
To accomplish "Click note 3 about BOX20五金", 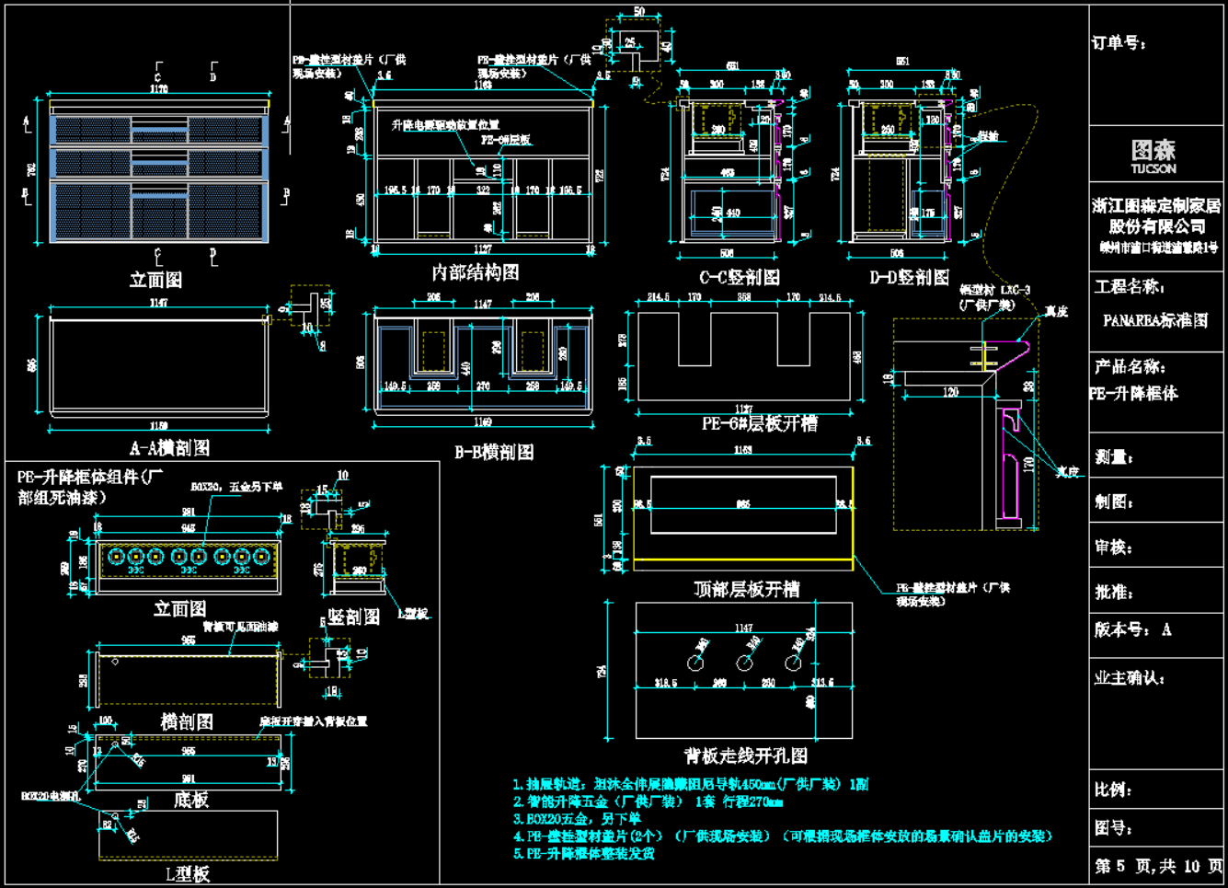I will tap(577, 818).
